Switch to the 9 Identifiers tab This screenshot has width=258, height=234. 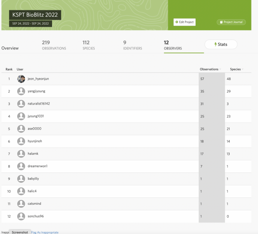(132, 45)
